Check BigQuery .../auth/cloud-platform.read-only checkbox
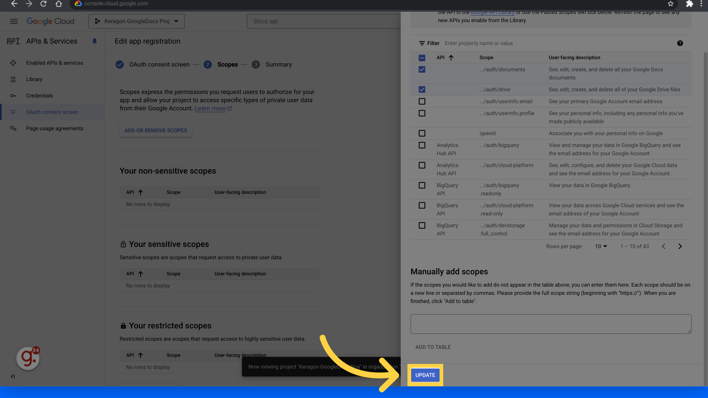Viewport: 708px width, 398px height. point(422,206)
